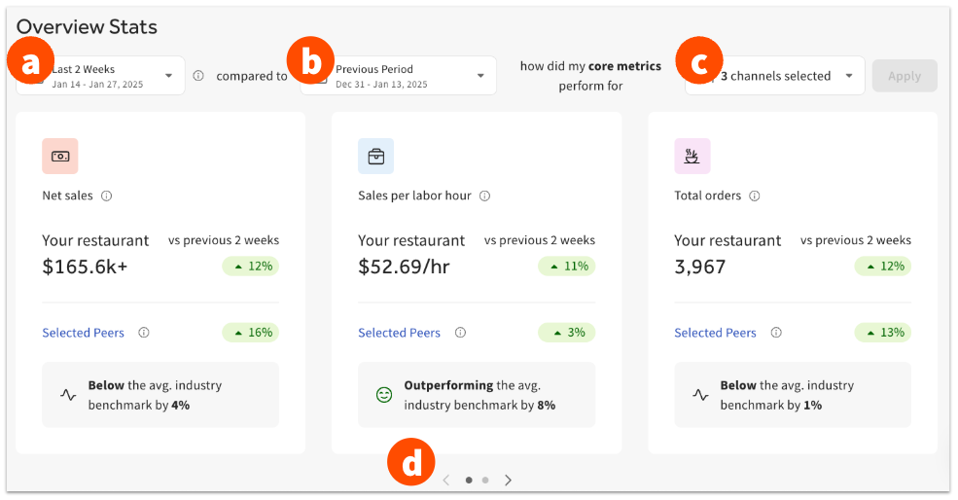Click the Sales per labor hour briefcase icon
The height and width of the screenshot is (500, 958).
pyautogui.click(x=375, y=156)
